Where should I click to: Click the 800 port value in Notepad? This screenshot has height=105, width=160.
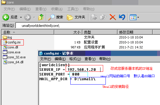coord(76,74)
